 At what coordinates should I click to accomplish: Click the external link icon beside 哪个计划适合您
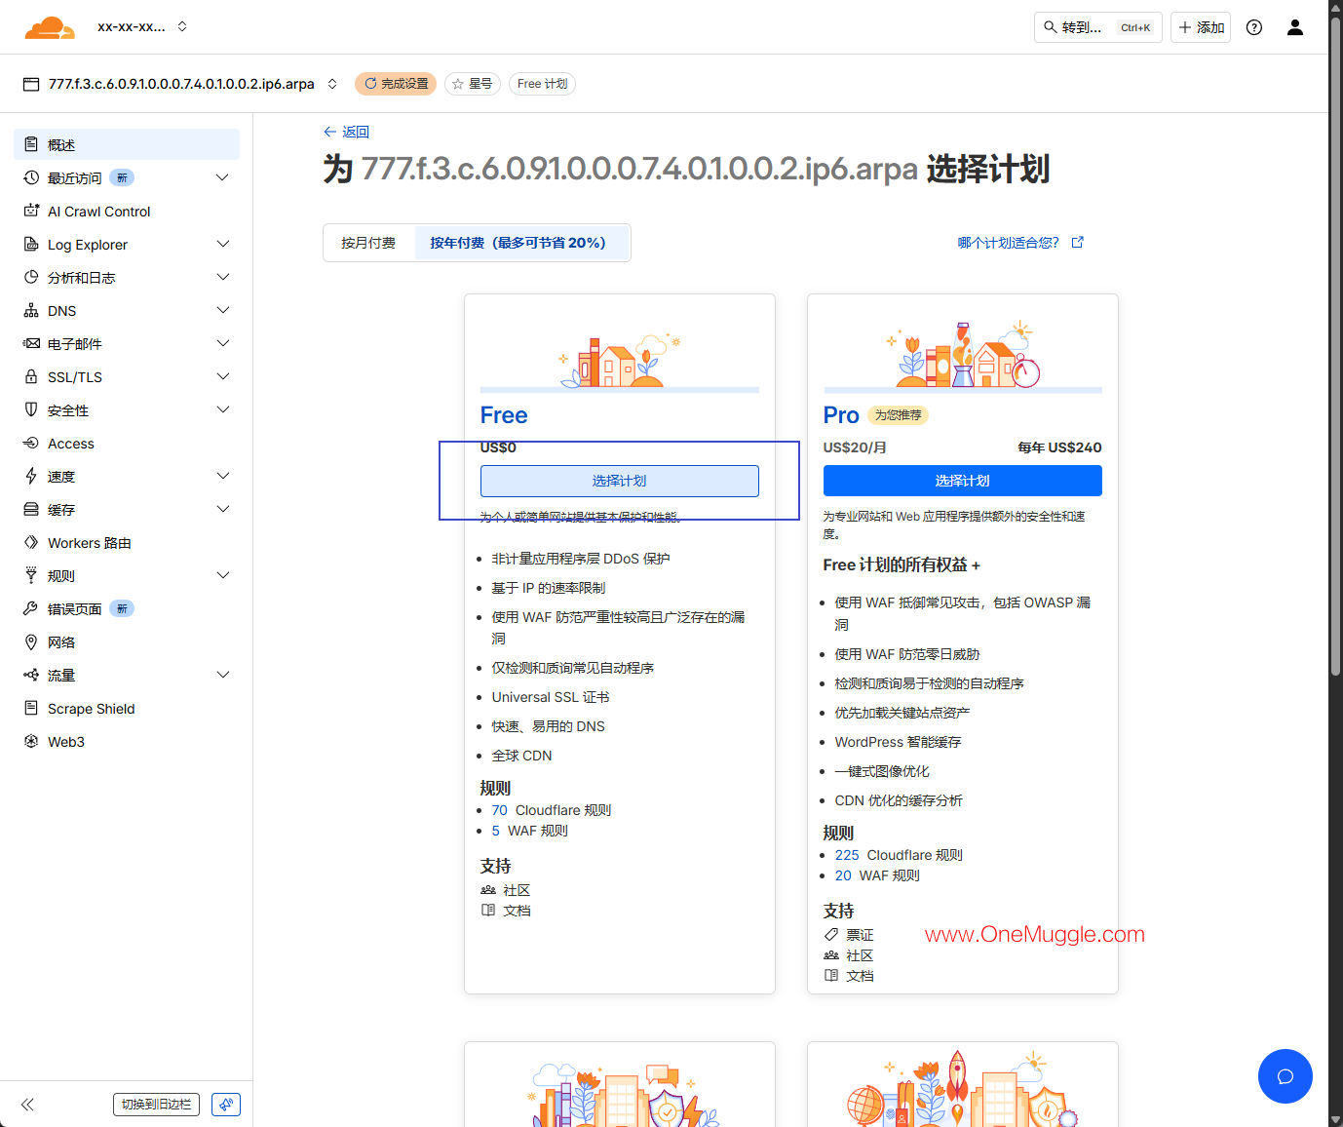1077,243
